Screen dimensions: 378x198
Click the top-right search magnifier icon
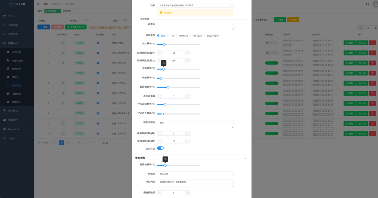coord(368,4)
